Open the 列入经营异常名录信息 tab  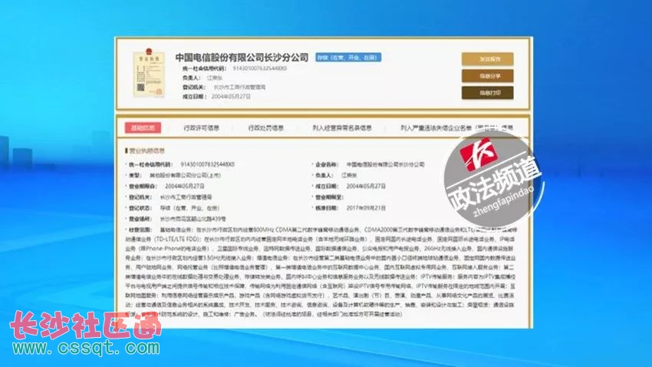342,127
